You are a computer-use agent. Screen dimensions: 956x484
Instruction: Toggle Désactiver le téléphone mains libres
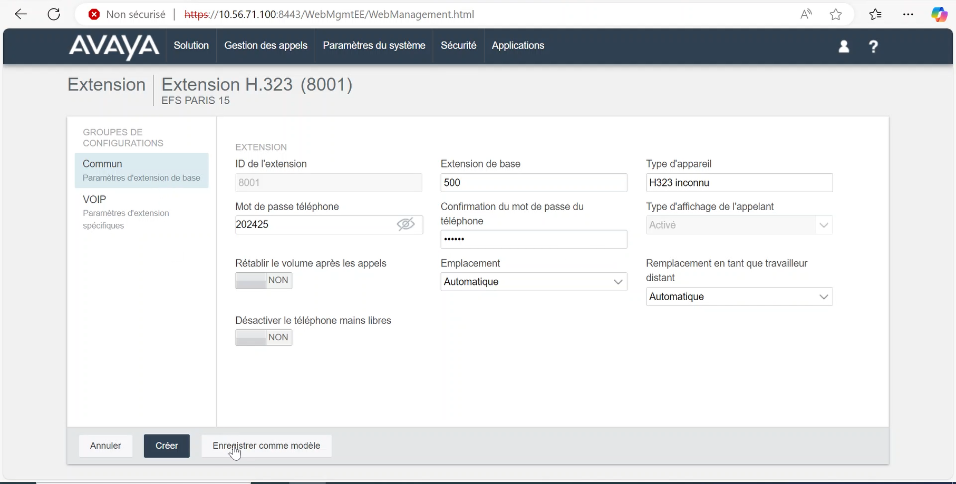pos(264,338)
